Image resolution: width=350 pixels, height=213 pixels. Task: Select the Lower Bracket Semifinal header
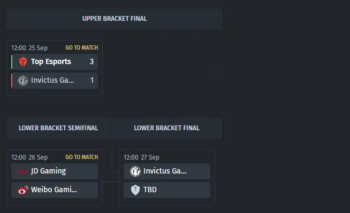click(x=58, y=128)
